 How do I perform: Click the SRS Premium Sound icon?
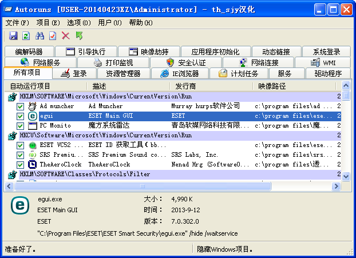(33, 155)
